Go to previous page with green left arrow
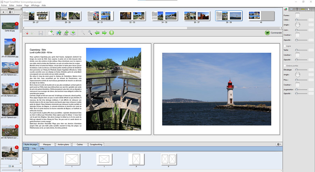The width and height of the screenshot is (315, 172). [97, 33]
